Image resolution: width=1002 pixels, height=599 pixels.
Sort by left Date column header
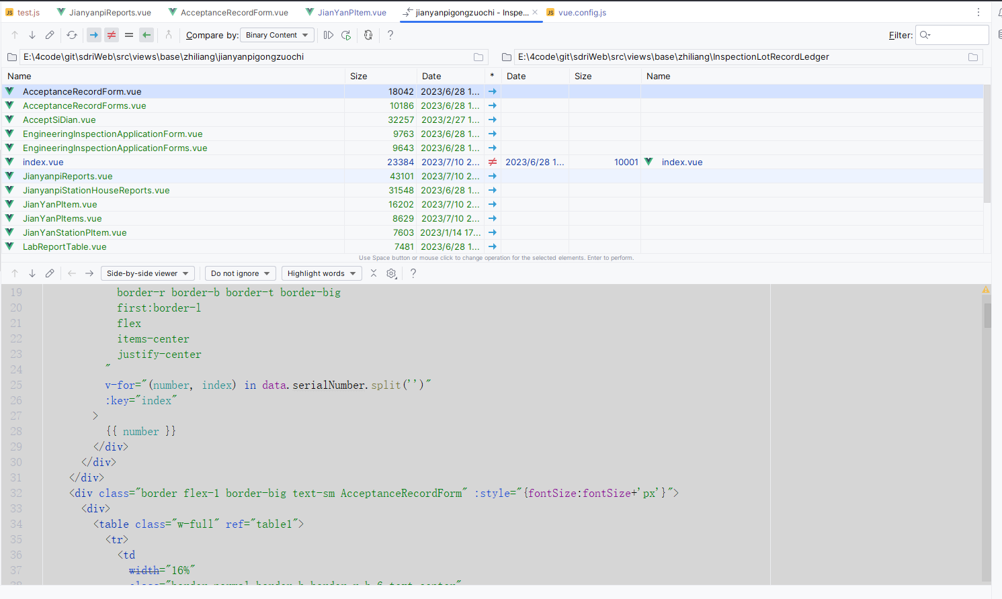pos(450,76)
